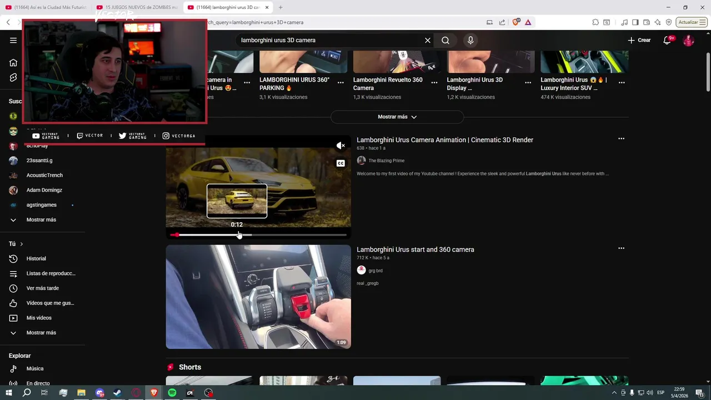
Task: Open Lamborghini Urus Camera Animation video title
Action: (x=445, y=140)
